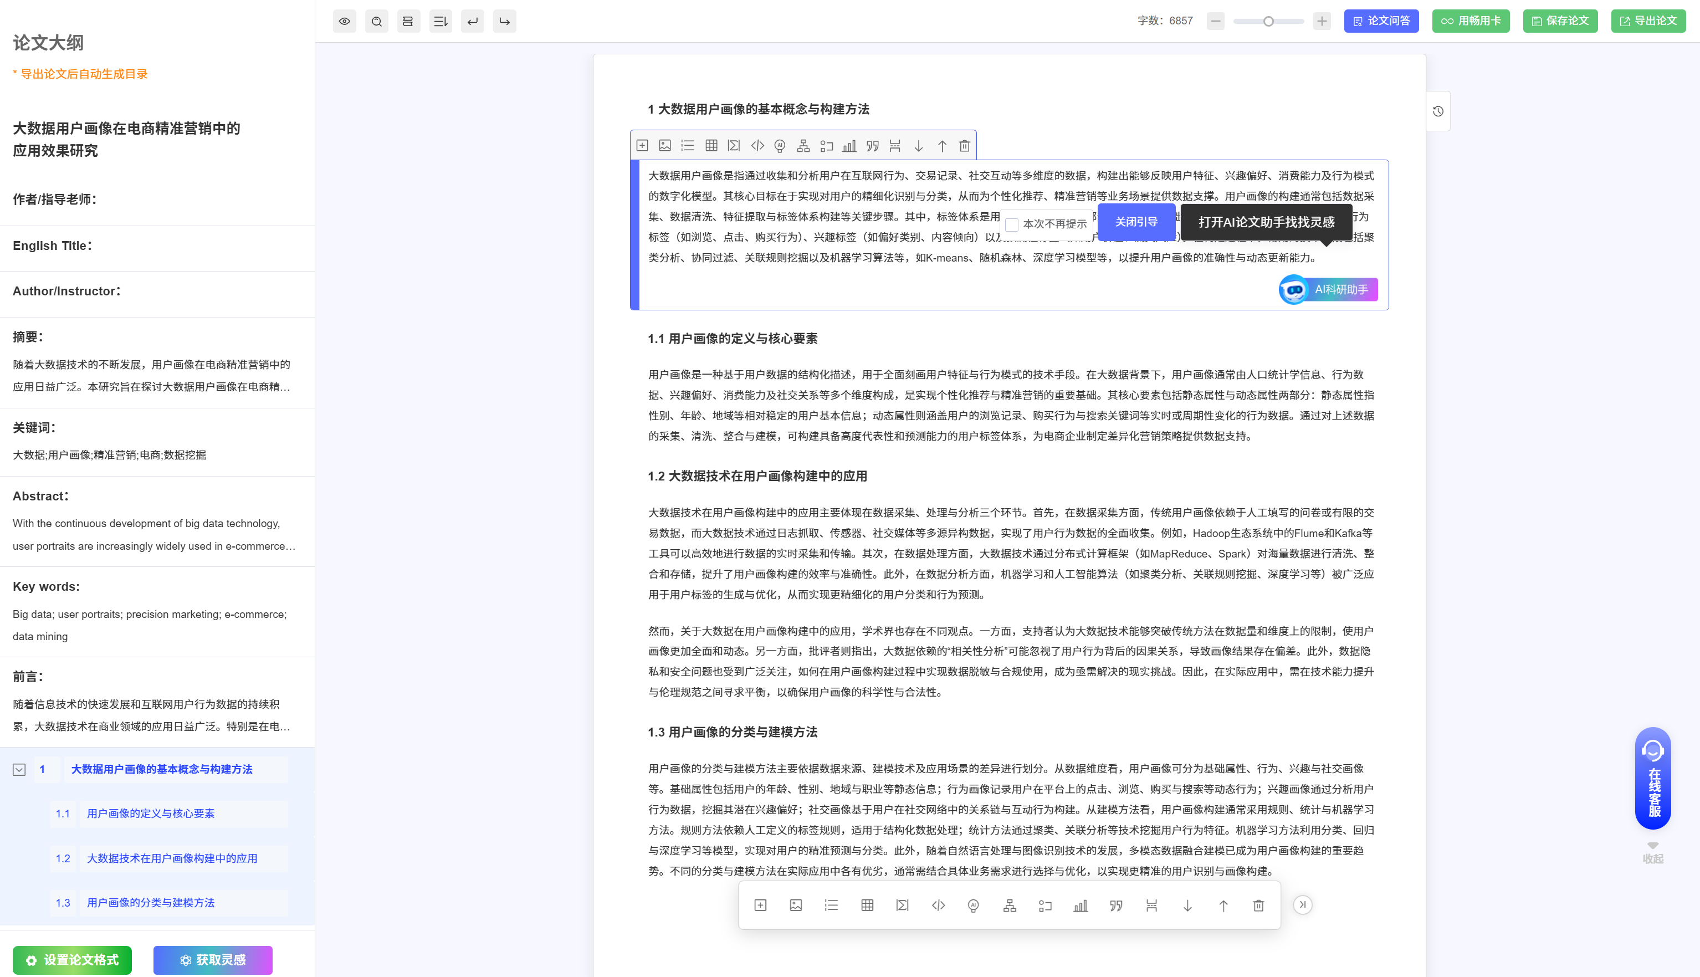
Task: Delete block with trash icon above selected paragraph
Action: pos(964,146)
